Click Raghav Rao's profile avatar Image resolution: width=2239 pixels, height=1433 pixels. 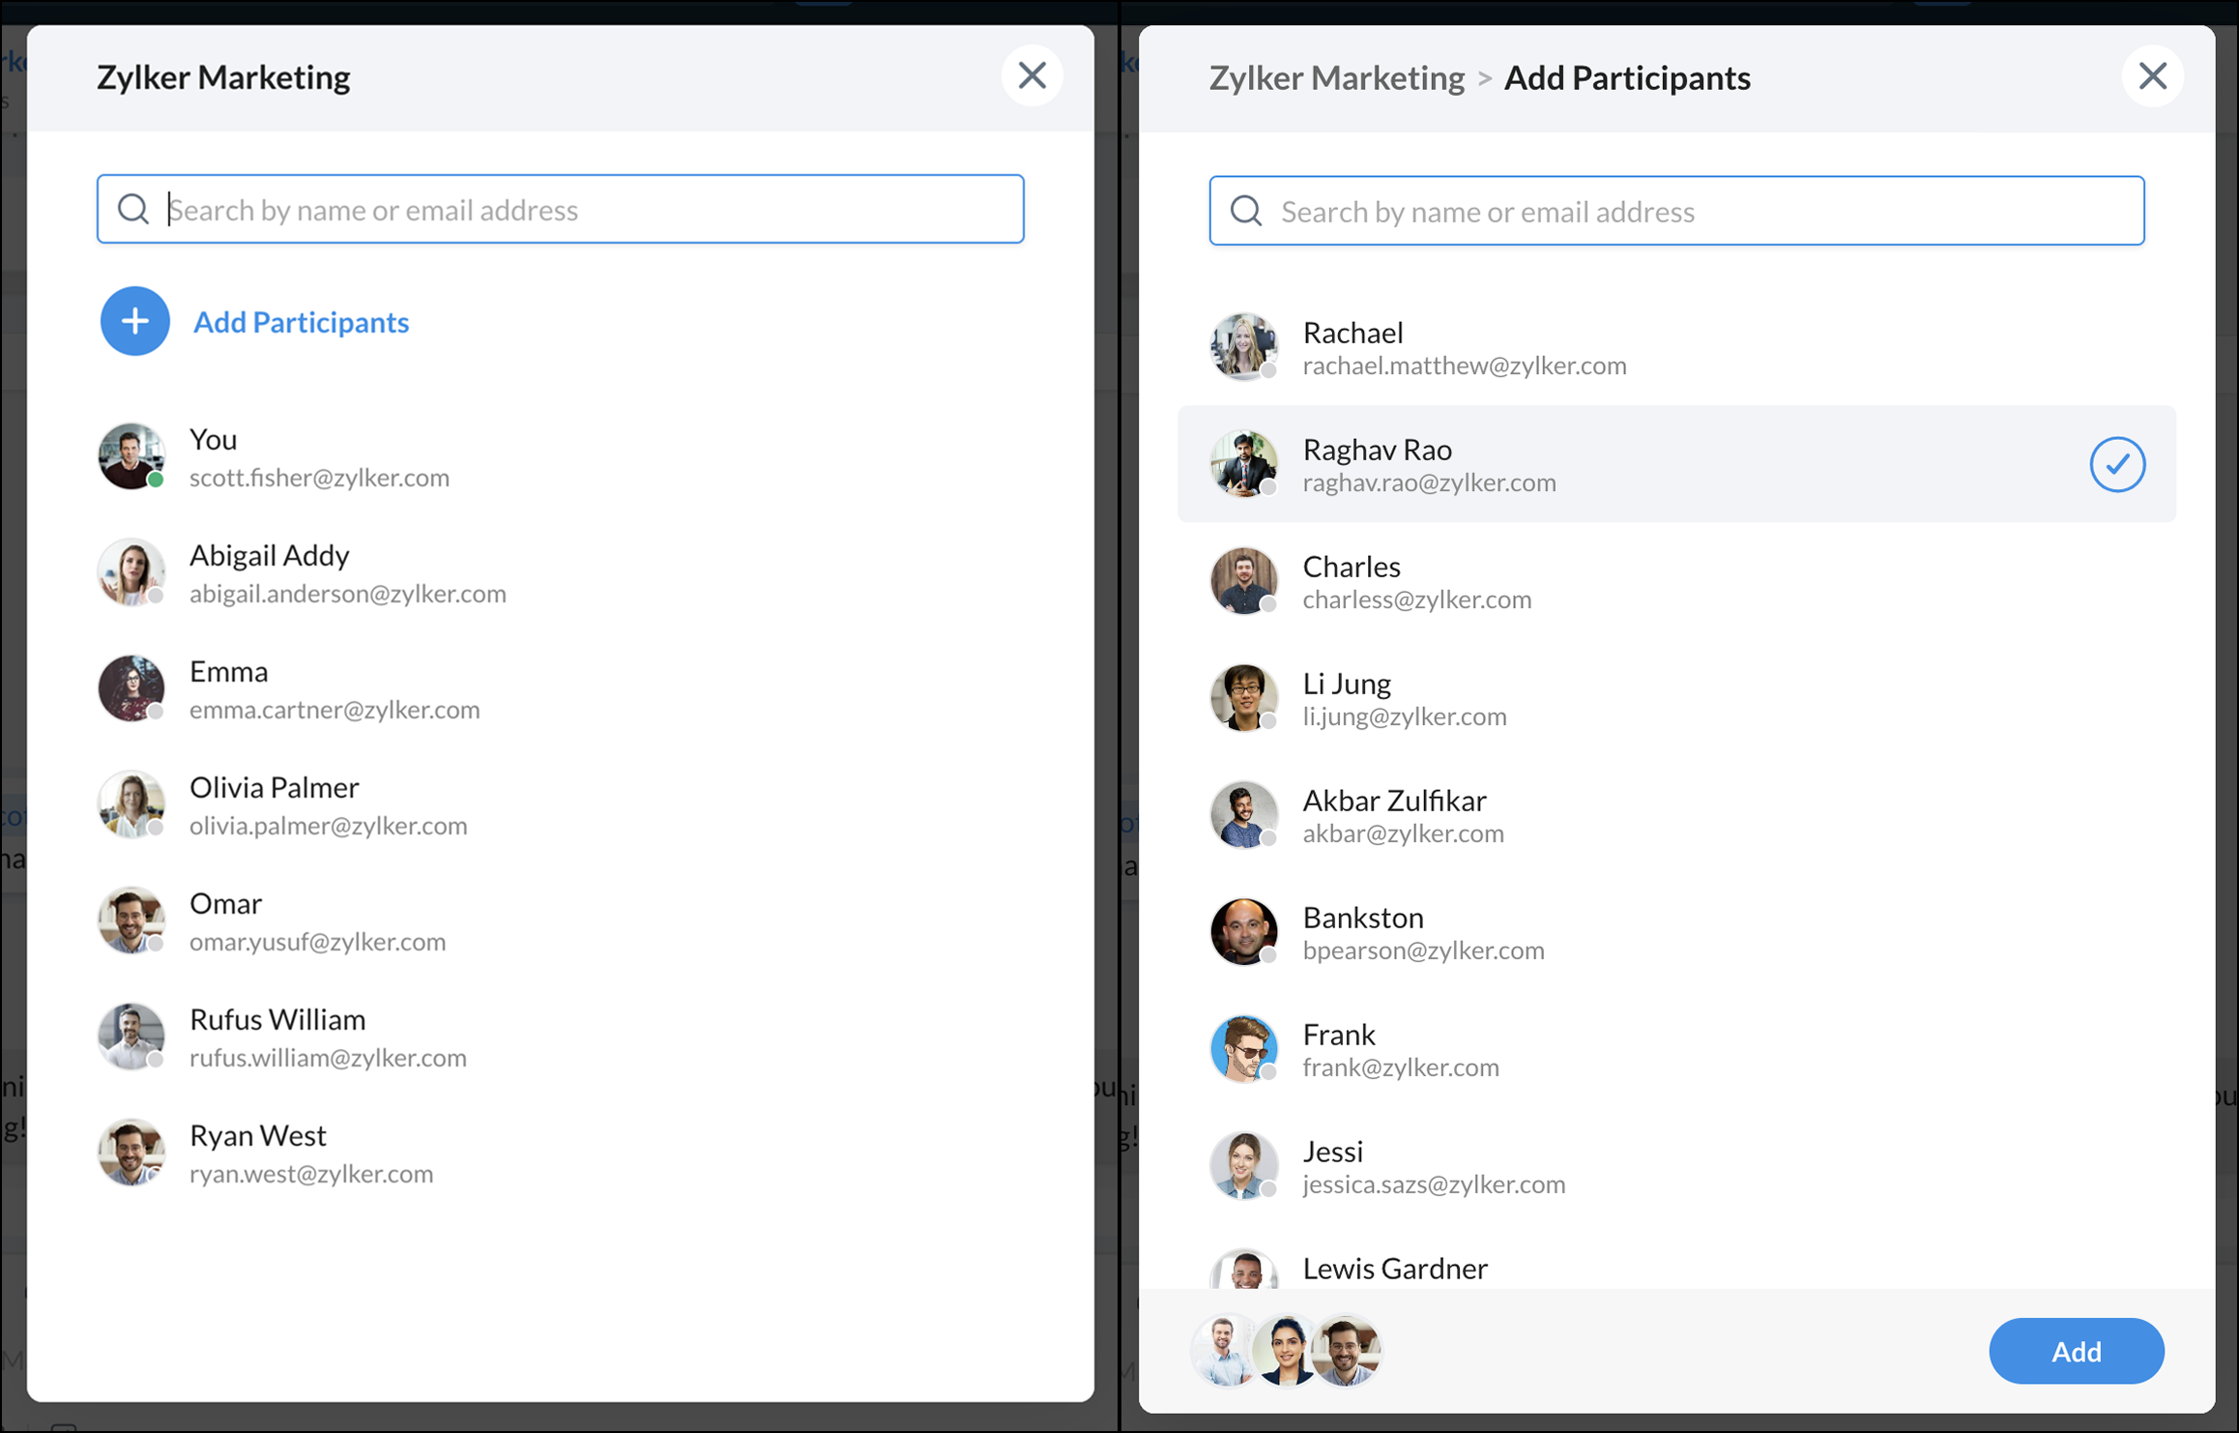pos(1243,464)
